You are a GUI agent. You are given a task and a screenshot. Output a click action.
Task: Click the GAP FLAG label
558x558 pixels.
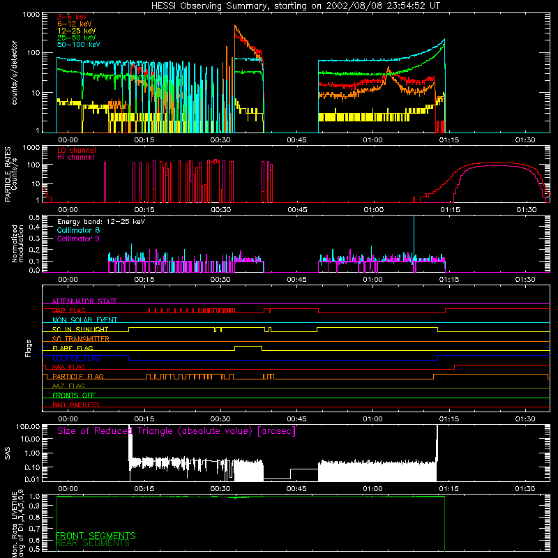(x=68, y=310)
